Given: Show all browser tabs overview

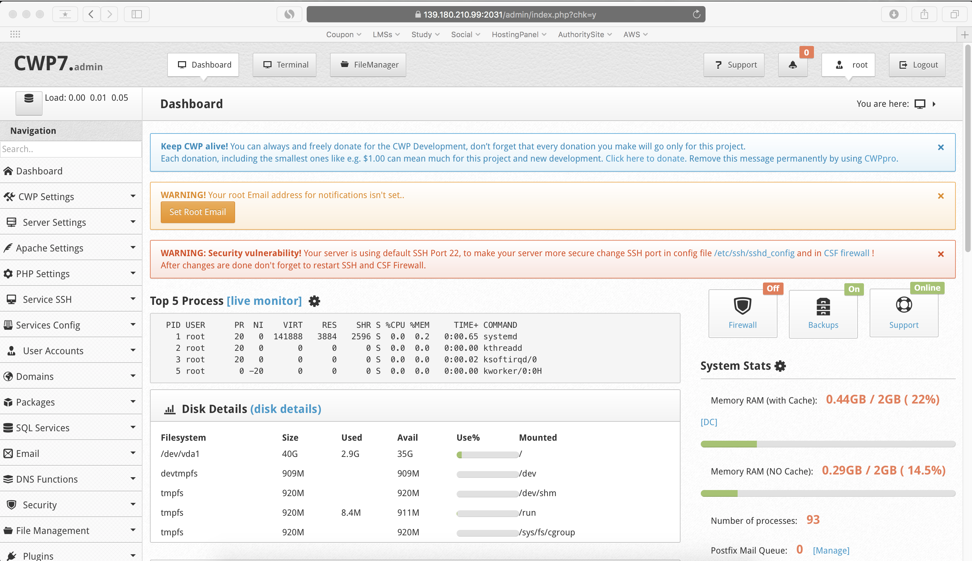Looking at the screenshot, I should point(955,14).
